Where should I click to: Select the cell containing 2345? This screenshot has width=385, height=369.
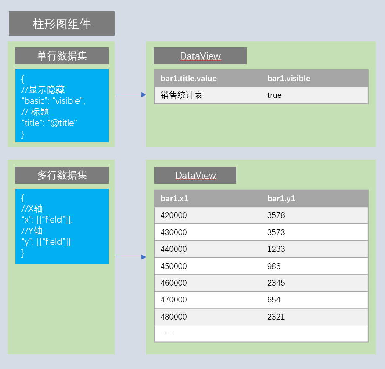(x=276, y=283)
